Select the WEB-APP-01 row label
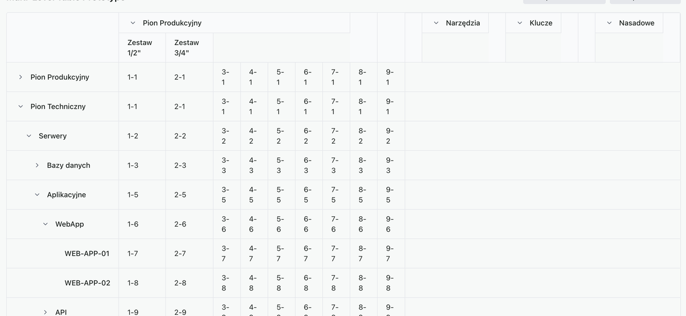686x316 pixels. [87, 253]
